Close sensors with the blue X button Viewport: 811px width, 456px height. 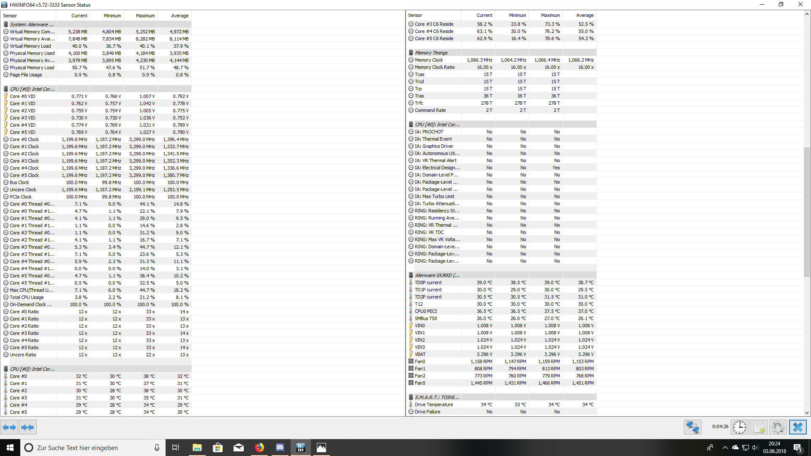tap(797, 427)
